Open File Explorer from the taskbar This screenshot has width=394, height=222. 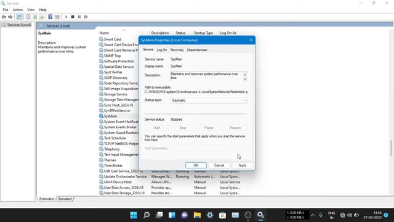(x=197, y=215)
